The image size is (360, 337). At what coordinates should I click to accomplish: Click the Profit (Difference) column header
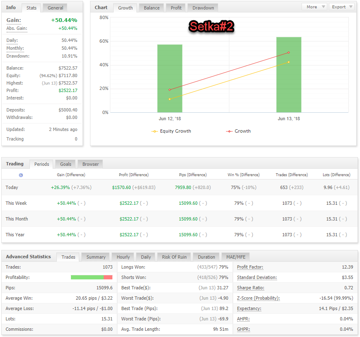(134, 175)
